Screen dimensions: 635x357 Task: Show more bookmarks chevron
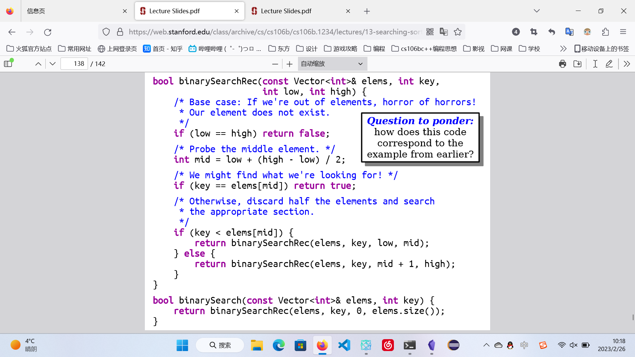click(x=563, y=49)
